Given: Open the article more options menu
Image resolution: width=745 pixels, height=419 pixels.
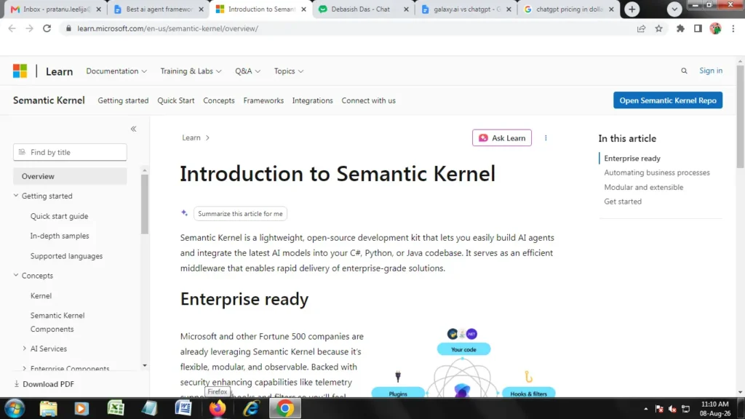Looking at the screenshot, I should tap(546, 137).
